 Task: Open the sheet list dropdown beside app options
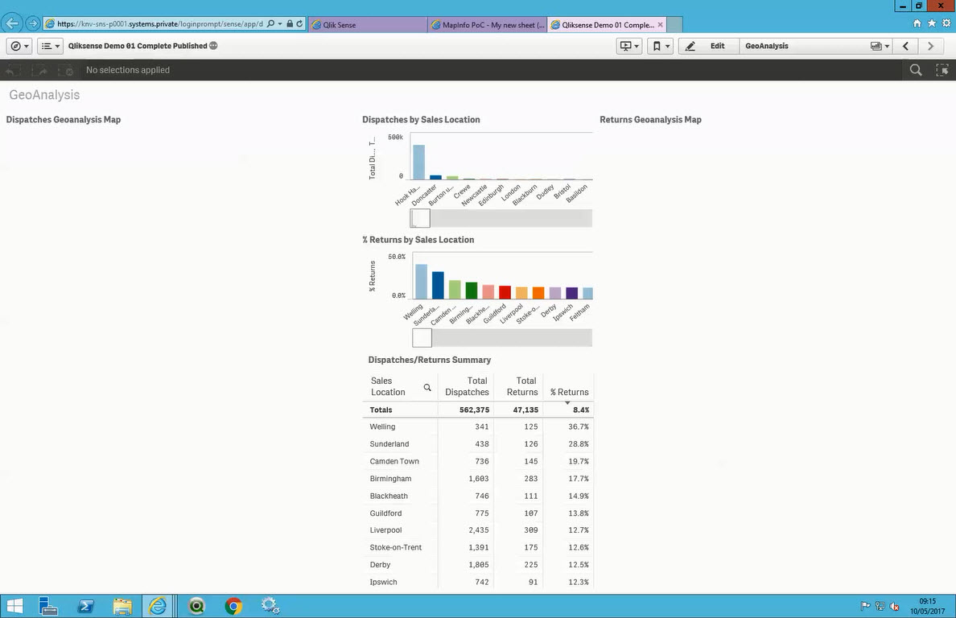tap(48, 46)
